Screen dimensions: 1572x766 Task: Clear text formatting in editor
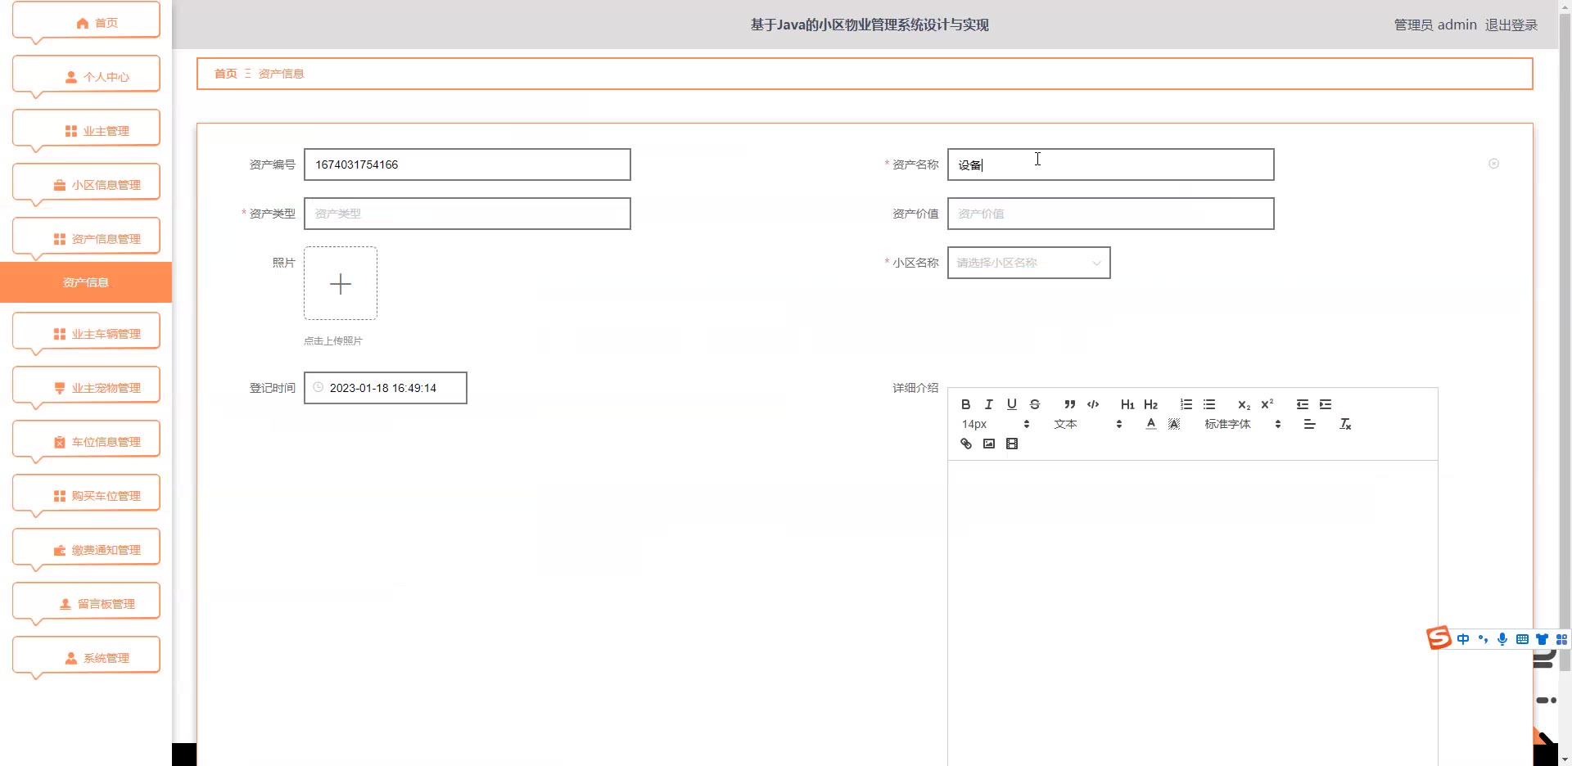click(1345, 424)
